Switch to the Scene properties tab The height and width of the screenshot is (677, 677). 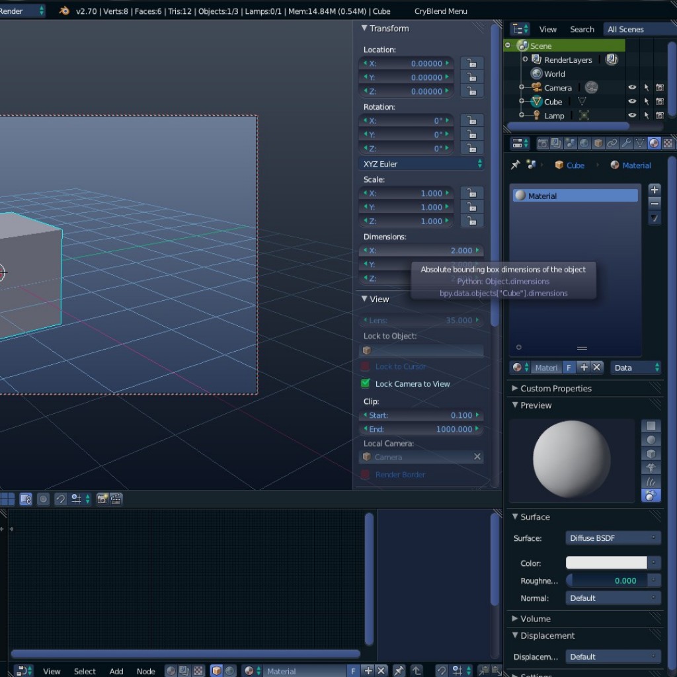point(570,143)
